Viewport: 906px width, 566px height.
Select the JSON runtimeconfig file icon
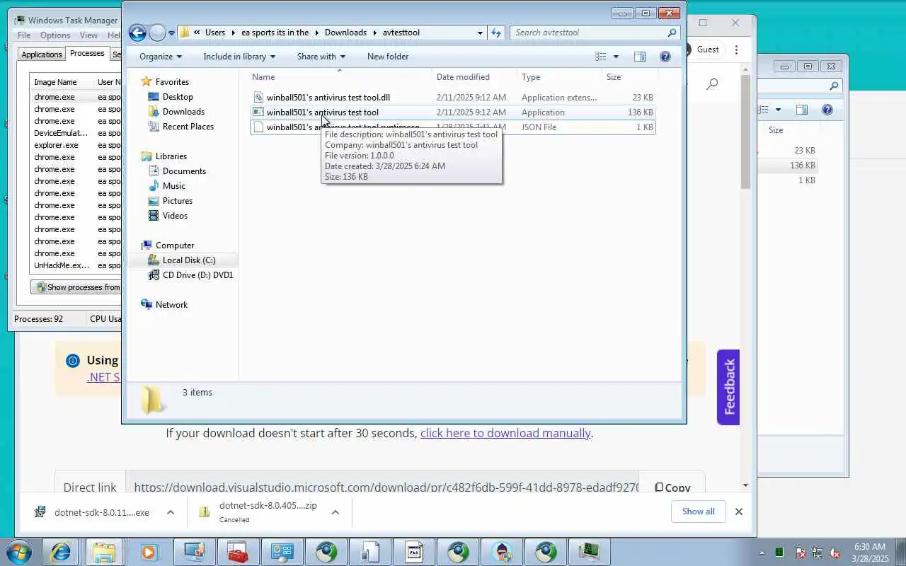click(258, 127)
